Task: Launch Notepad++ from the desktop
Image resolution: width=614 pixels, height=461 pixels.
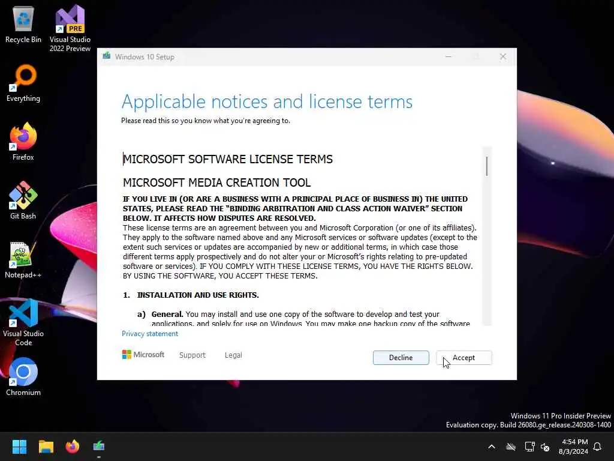Action: [x=23, y=259]
